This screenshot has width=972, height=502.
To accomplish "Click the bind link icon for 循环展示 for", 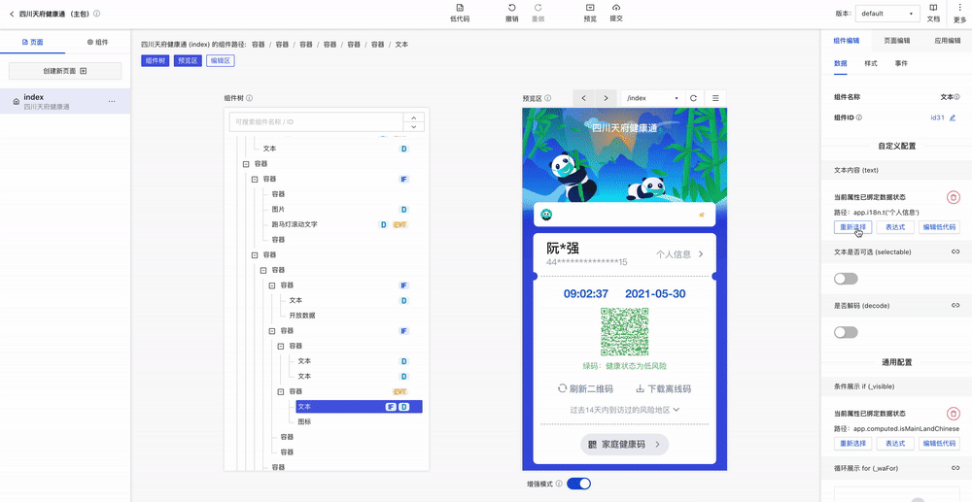I will (x=955, y=468).
